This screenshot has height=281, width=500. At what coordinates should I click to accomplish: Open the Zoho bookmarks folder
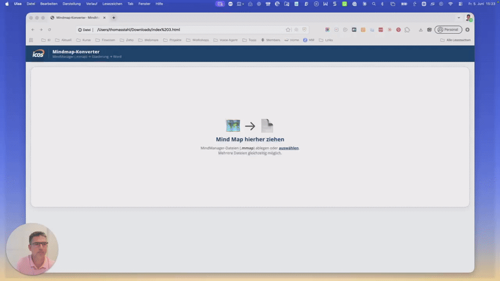[x=126, y=40]
